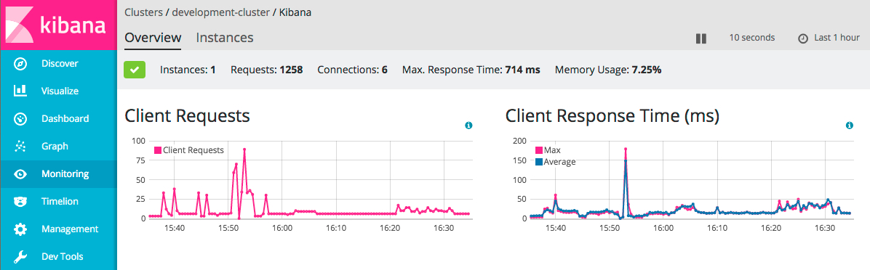Go to development-cluster breadcrumb
This screenshot has height=270, width=870.
tap(220, 12)
